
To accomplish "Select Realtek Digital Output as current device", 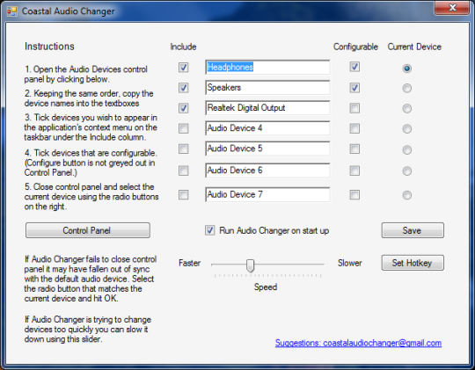I will point(407,108).
